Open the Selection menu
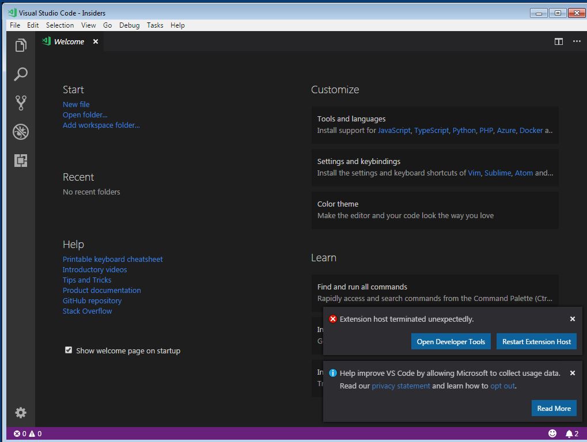 [60, 25]
